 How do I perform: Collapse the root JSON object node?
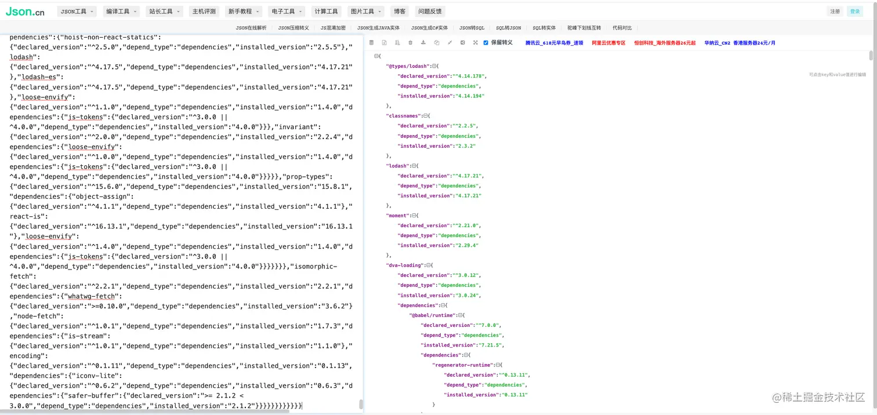[376, 56]
